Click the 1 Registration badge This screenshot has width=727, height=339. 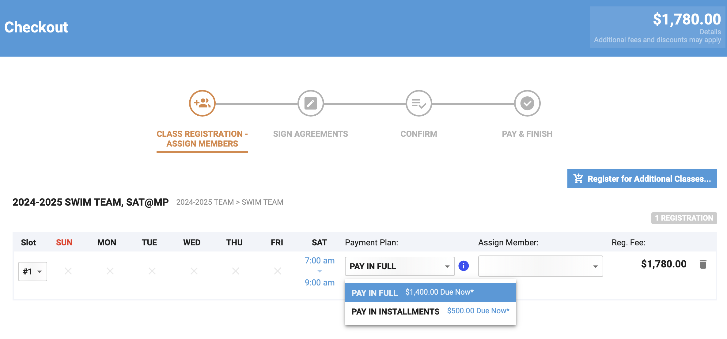tap(684, 218)
